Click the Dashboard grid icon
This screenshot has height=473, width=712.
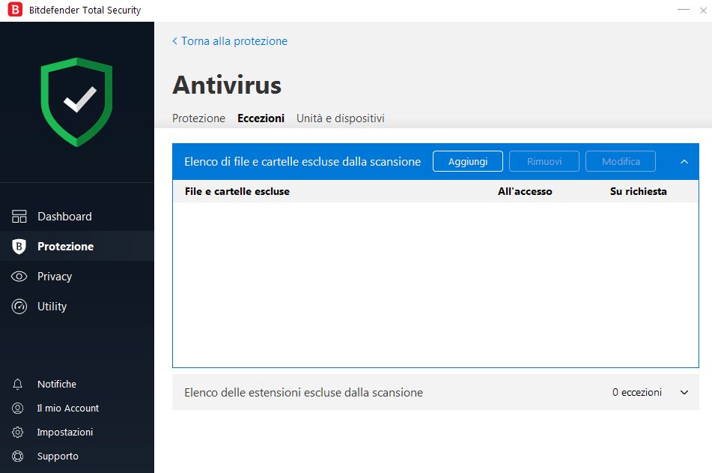pos(19,217)
